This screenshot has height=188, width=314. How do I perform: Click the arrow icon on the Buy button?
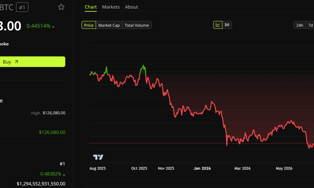pos(16,62)
